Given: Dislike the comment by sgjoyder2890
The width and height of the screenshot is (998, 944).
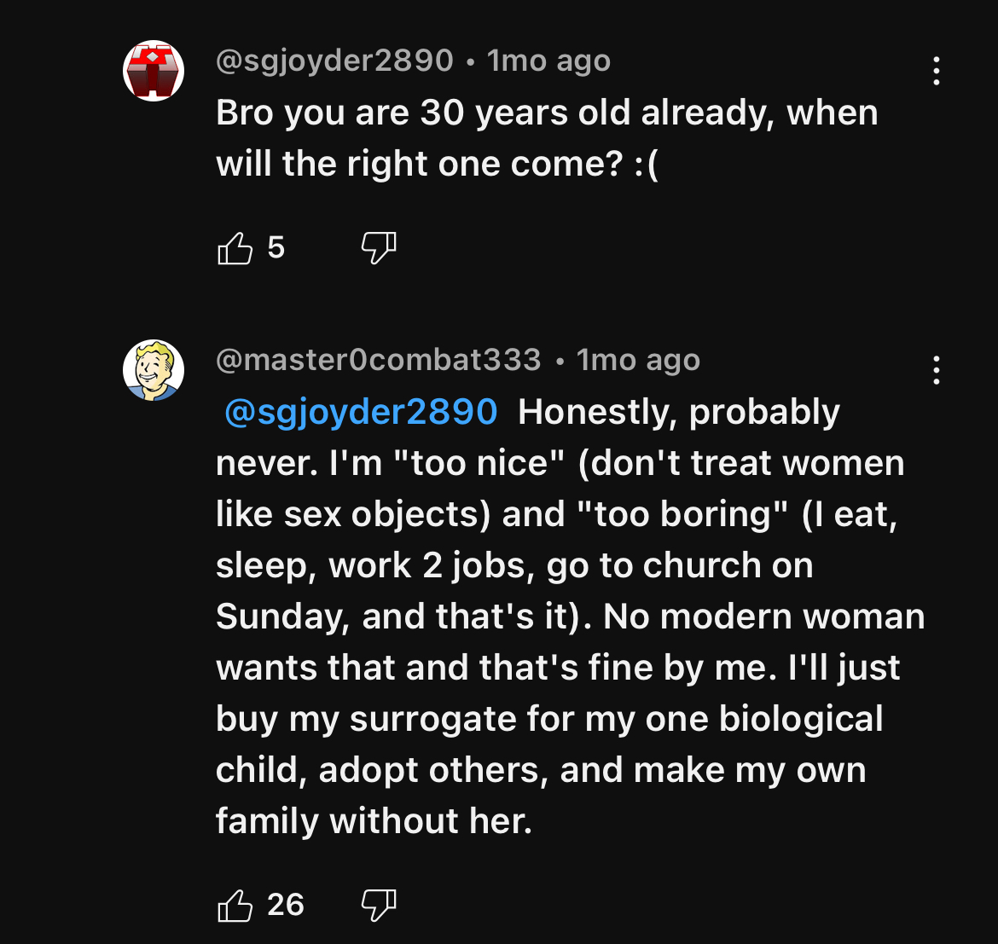Looking at the screenshot, I should [379, 248].
